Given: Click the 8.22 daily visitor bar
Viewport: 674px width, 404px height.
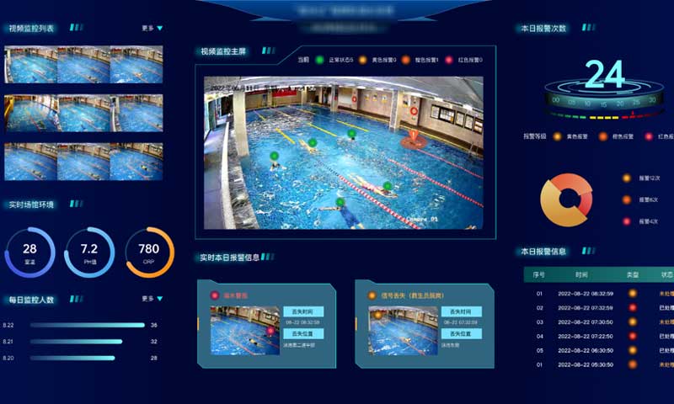Looking at the screenshot, I should (x=86, y=325).
